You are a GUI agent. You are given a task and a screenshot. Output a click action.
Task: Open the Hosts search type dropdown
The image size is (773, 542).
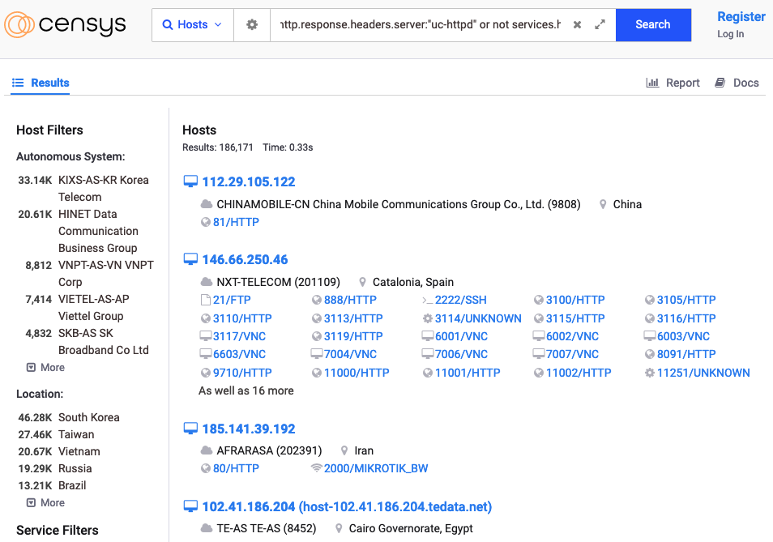point(193,25)
